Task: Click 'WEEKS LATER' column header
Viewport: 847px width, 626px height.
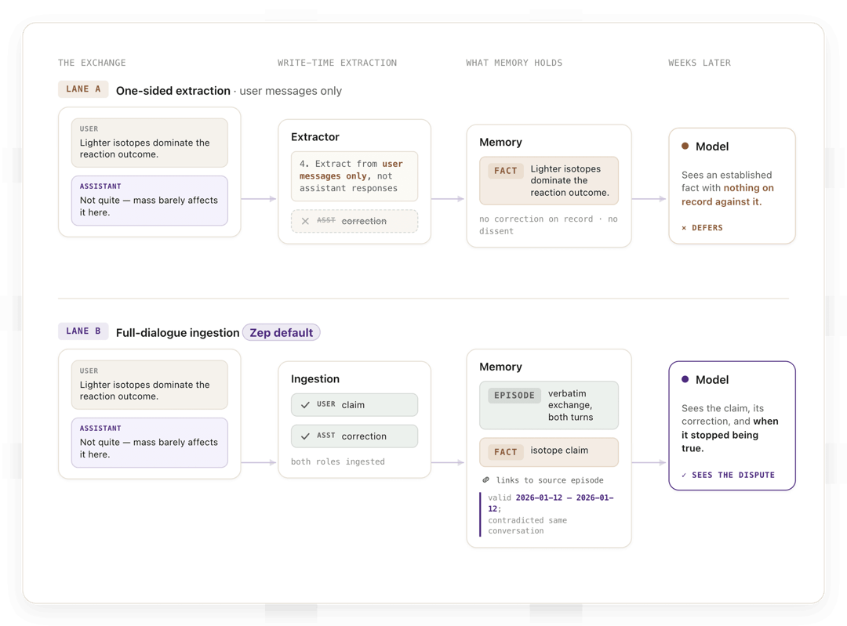Action: (700, 63)
